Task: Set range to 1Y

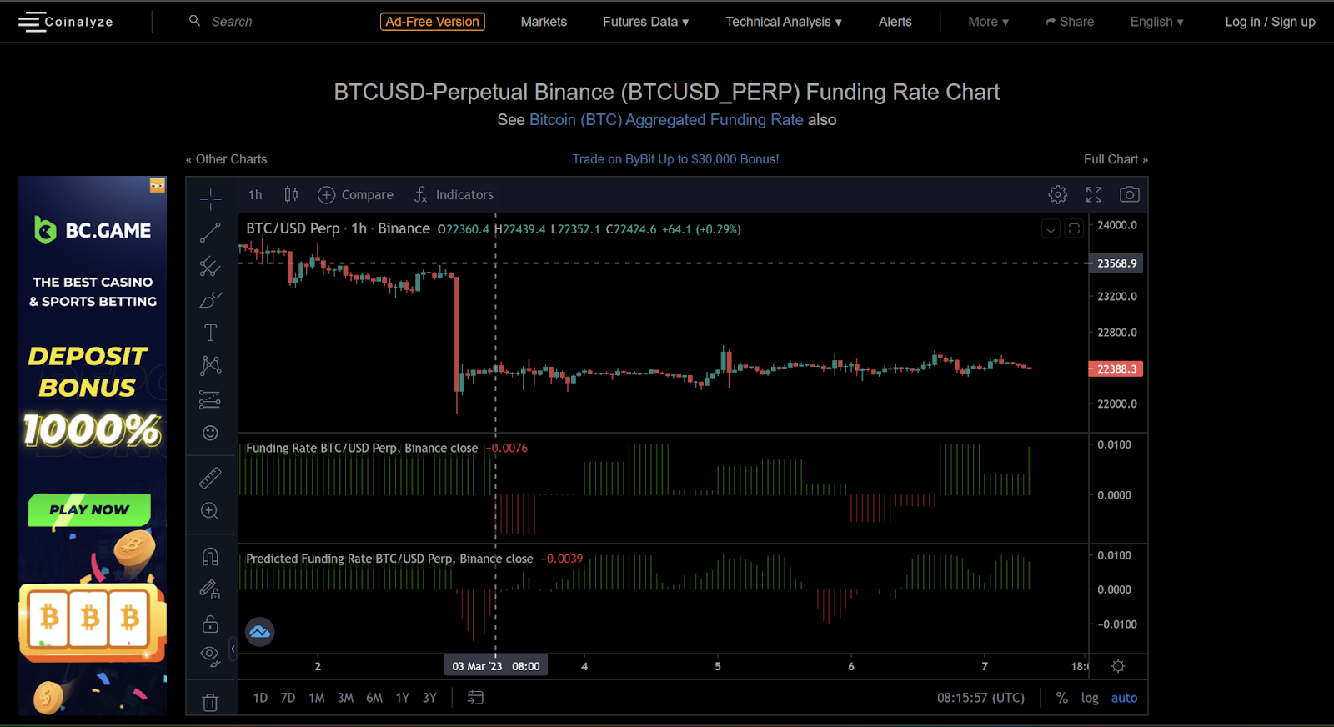Action: [x=403, y=698]
